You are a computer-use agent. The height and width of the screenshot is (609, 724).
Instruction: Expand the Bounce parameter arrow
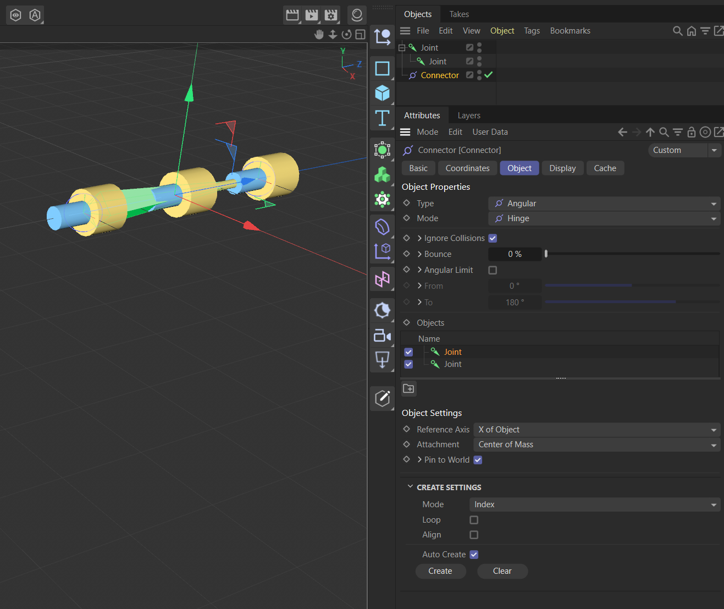[419, 254]
